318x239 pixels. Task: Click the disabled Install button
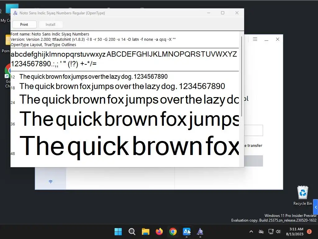coord(51,25)
